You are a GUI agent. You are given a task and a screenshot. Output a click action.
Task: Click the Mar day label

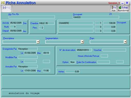click(39, 71)
